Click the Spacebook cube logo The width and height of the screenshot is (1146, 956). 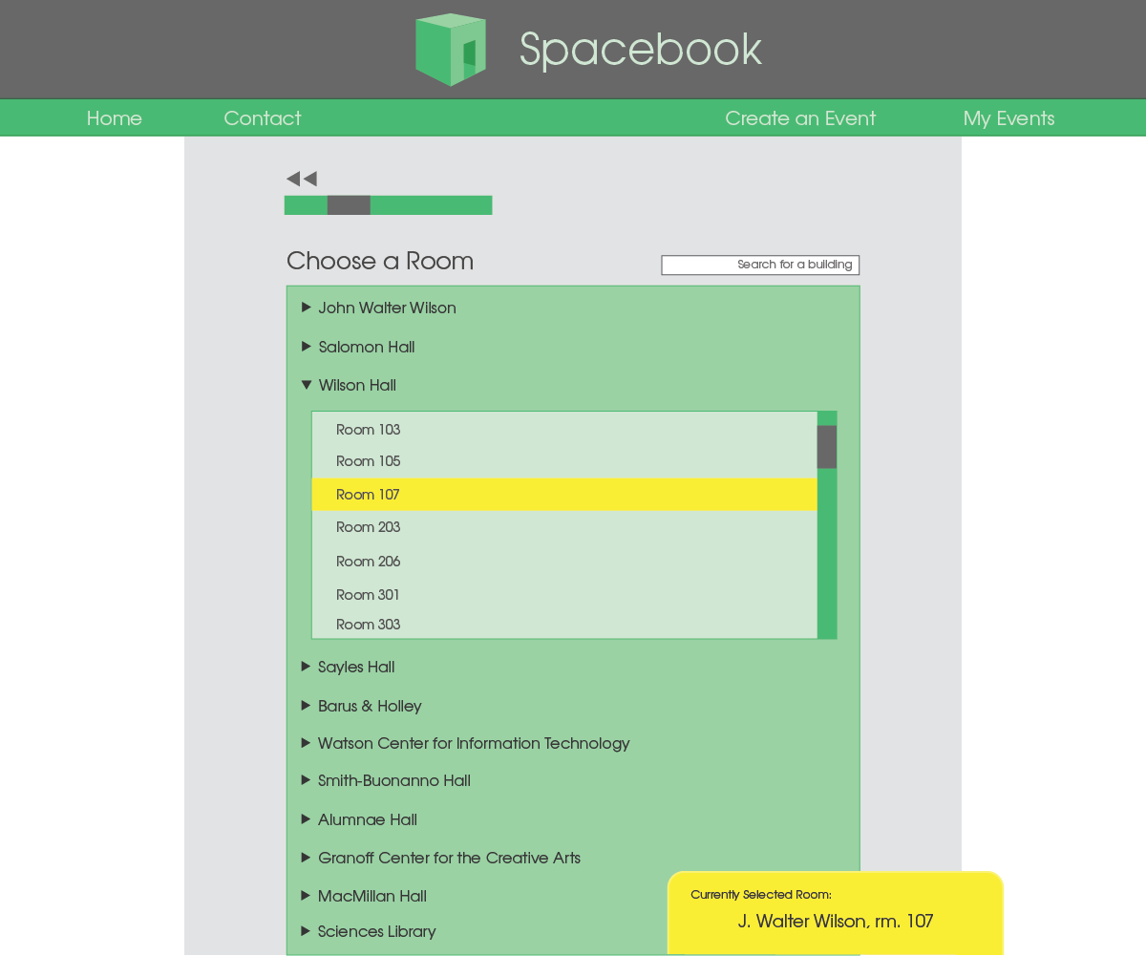tap(451, 50)
